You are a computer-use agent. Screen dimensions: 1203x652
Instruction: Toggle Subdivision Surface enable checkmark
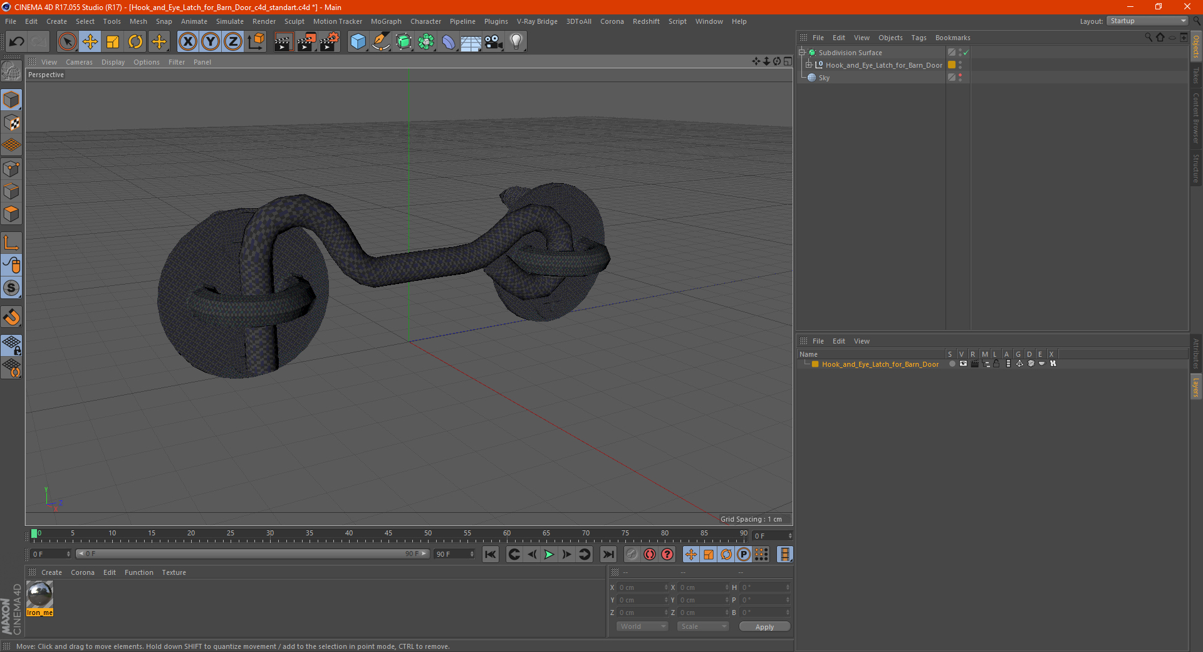[x=966, y=53]
